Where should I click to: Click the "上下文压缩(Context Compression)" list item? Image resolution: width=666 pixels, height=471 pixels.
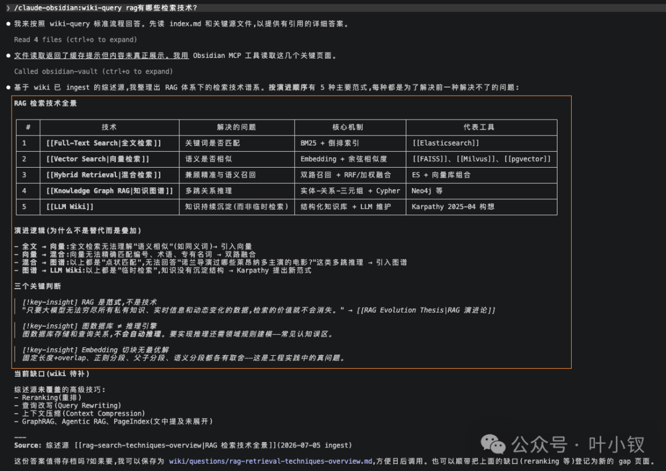(79, 414)
